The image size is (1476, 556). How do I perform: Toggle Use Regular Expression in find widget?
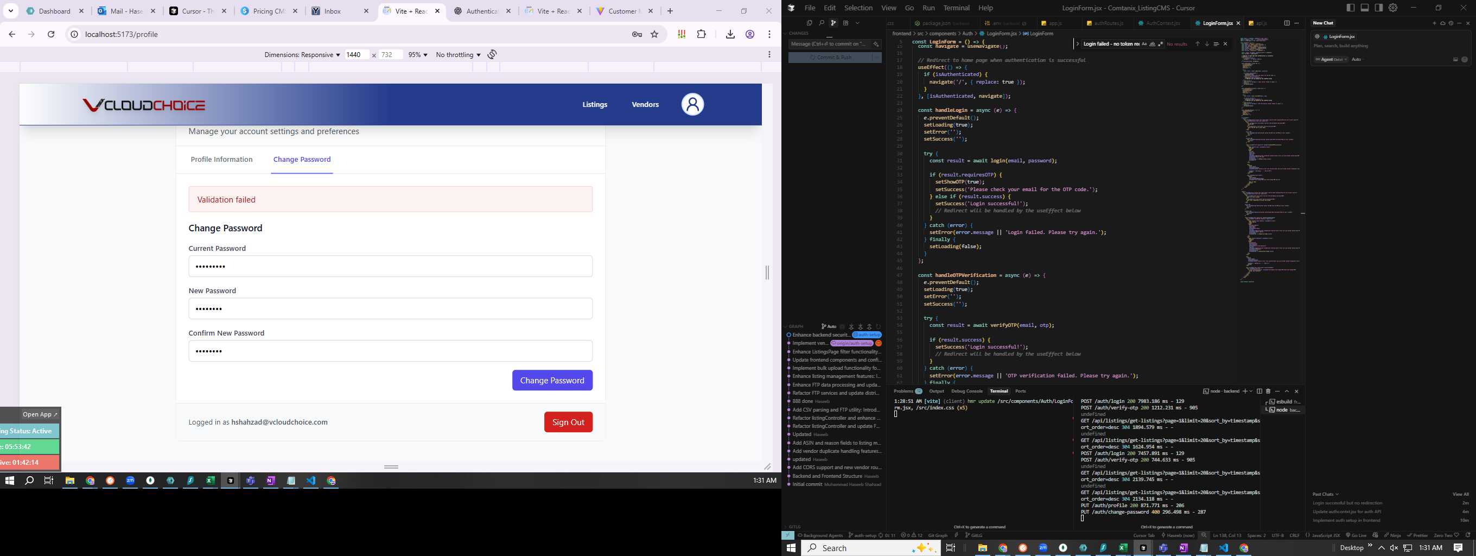pos(1161,44)
